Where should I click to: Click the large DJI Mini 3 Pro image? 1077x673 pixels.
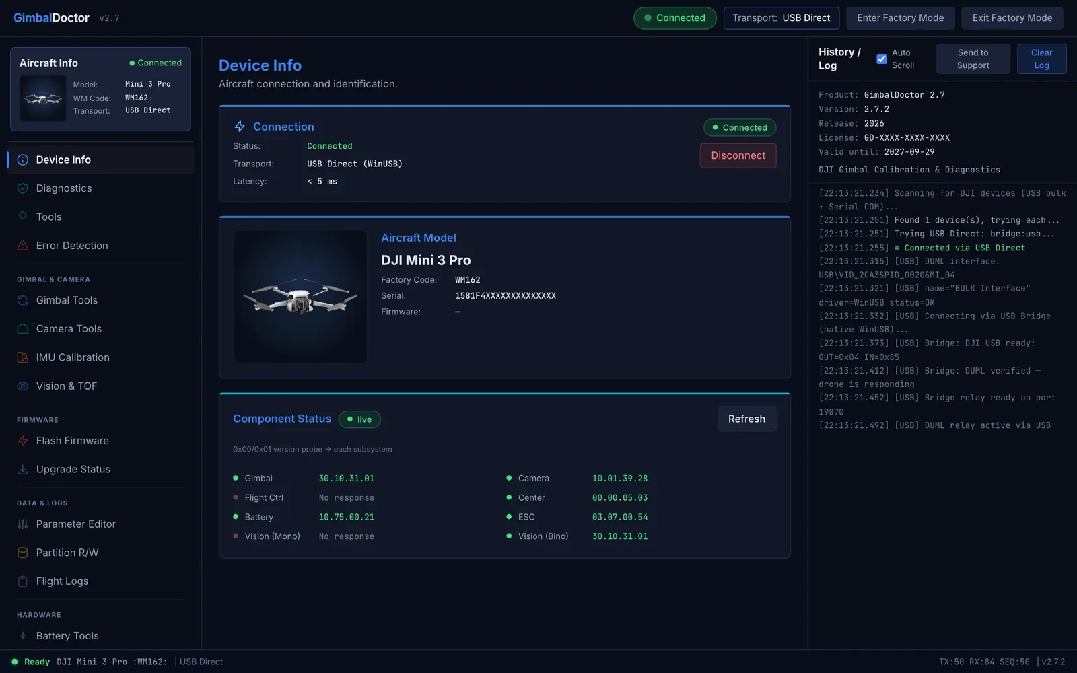click(300, 297)
